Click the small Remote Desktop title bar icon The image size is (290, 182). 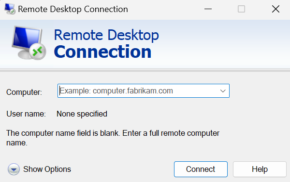(10, 9)
